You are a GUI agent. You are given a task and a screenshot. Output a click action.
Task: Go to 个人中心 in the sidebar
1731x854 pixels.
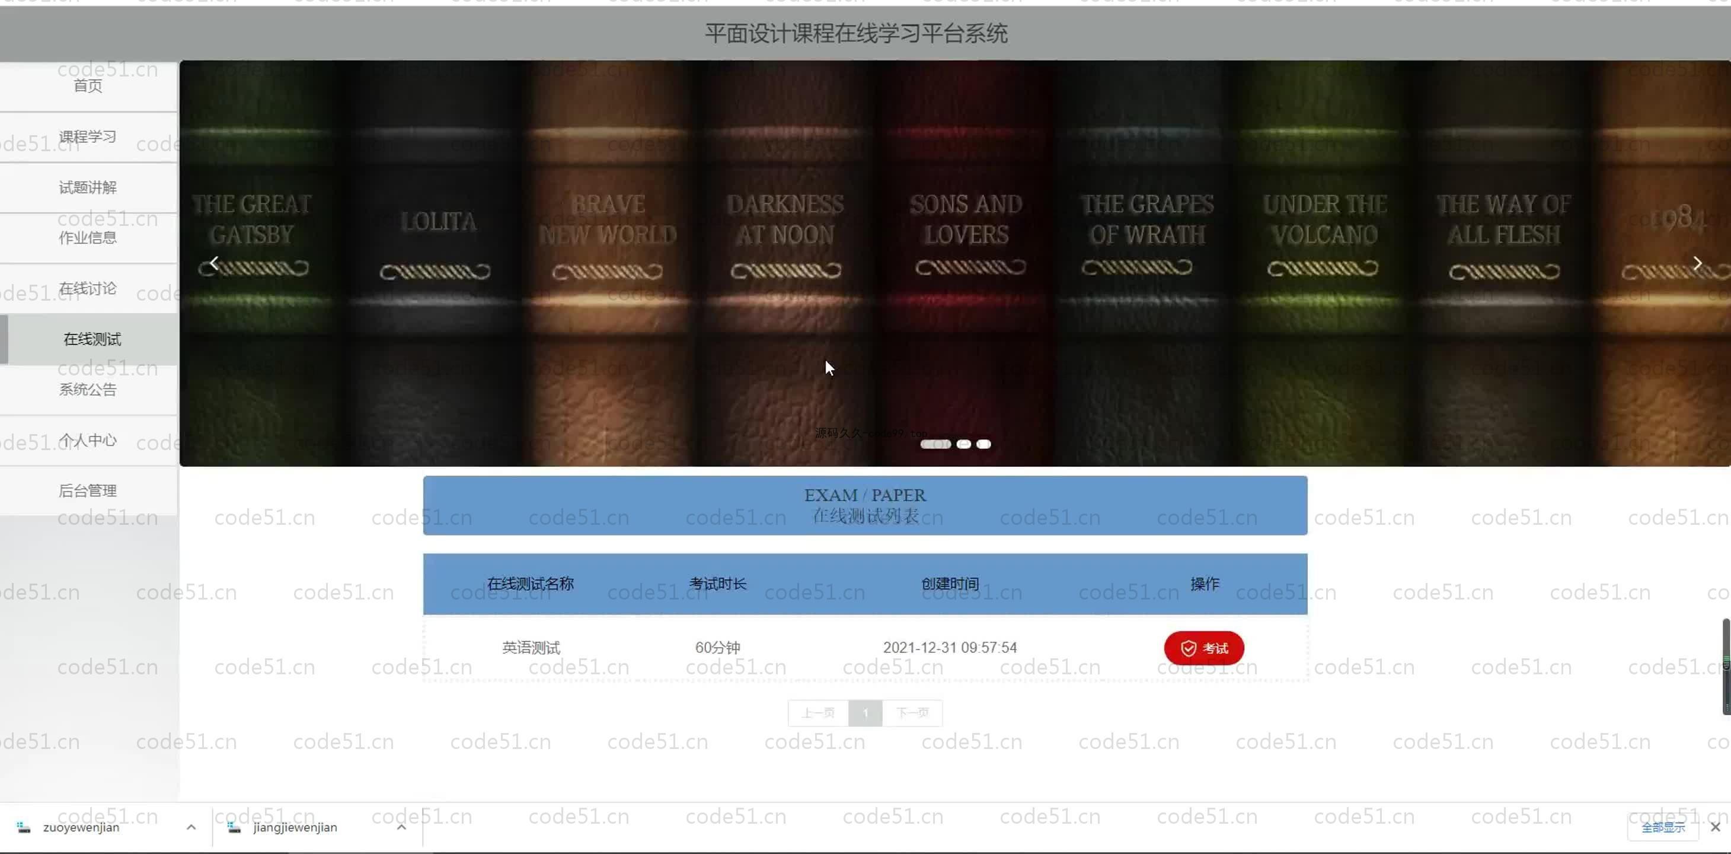click(88, 441)
